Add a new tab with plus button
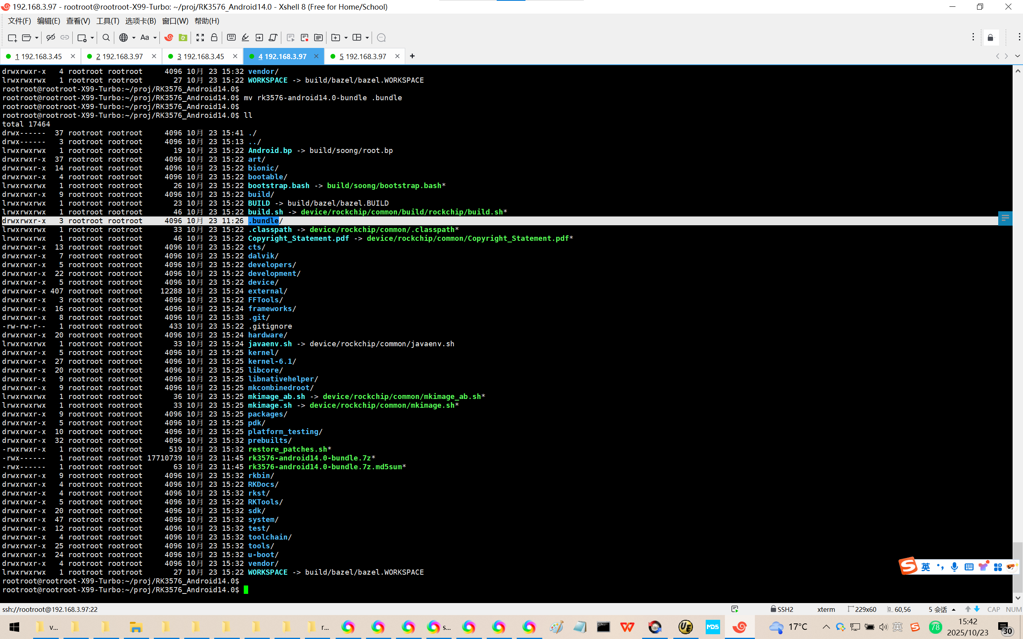This screenshot has width=1023, height=639. [412, 56]
